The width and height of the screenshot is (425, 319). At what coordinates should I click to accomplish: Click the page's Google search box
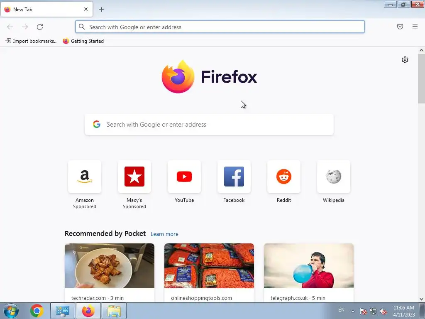pos(209,125)
